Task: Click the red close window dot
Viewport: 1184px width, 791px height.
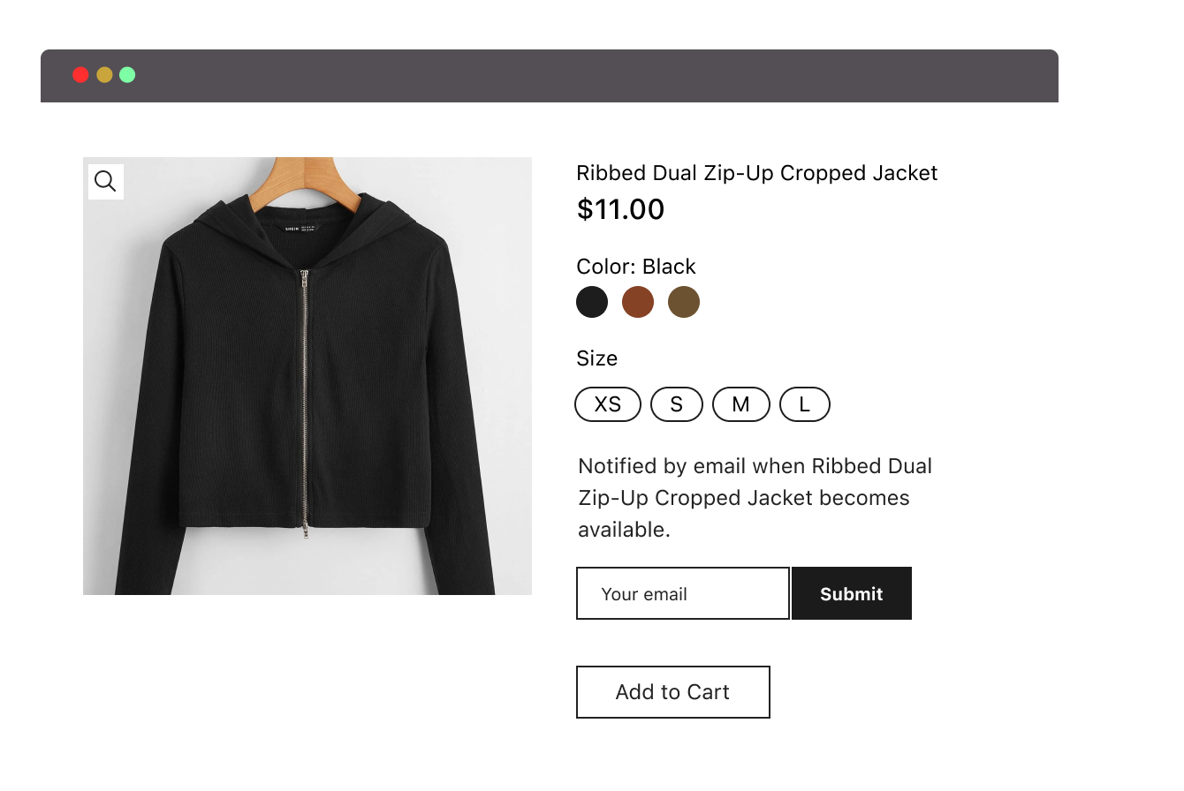Action: (80, 75)
